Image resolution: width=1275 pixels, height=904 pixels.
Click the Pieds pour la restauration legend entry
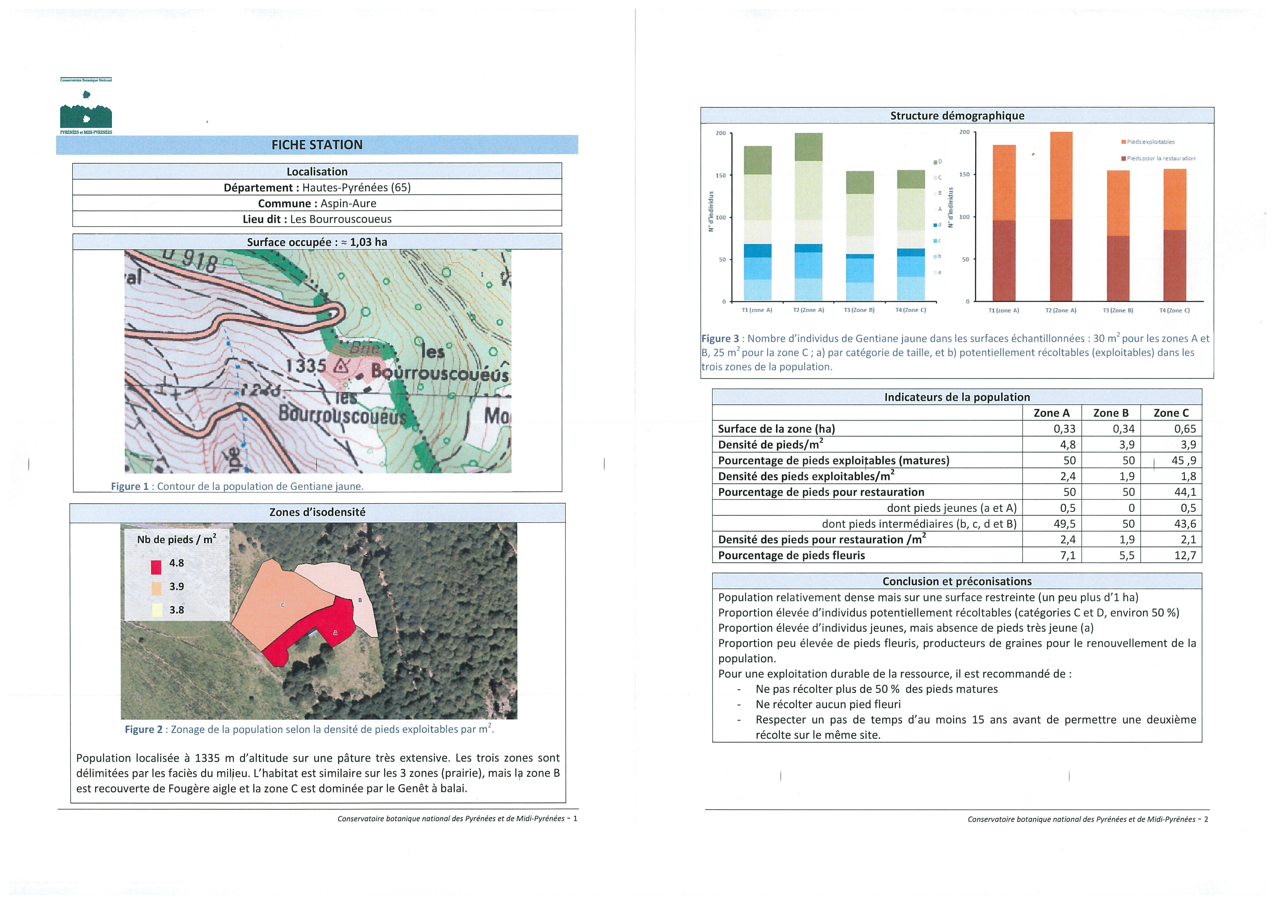click(x=1158, y=159)
